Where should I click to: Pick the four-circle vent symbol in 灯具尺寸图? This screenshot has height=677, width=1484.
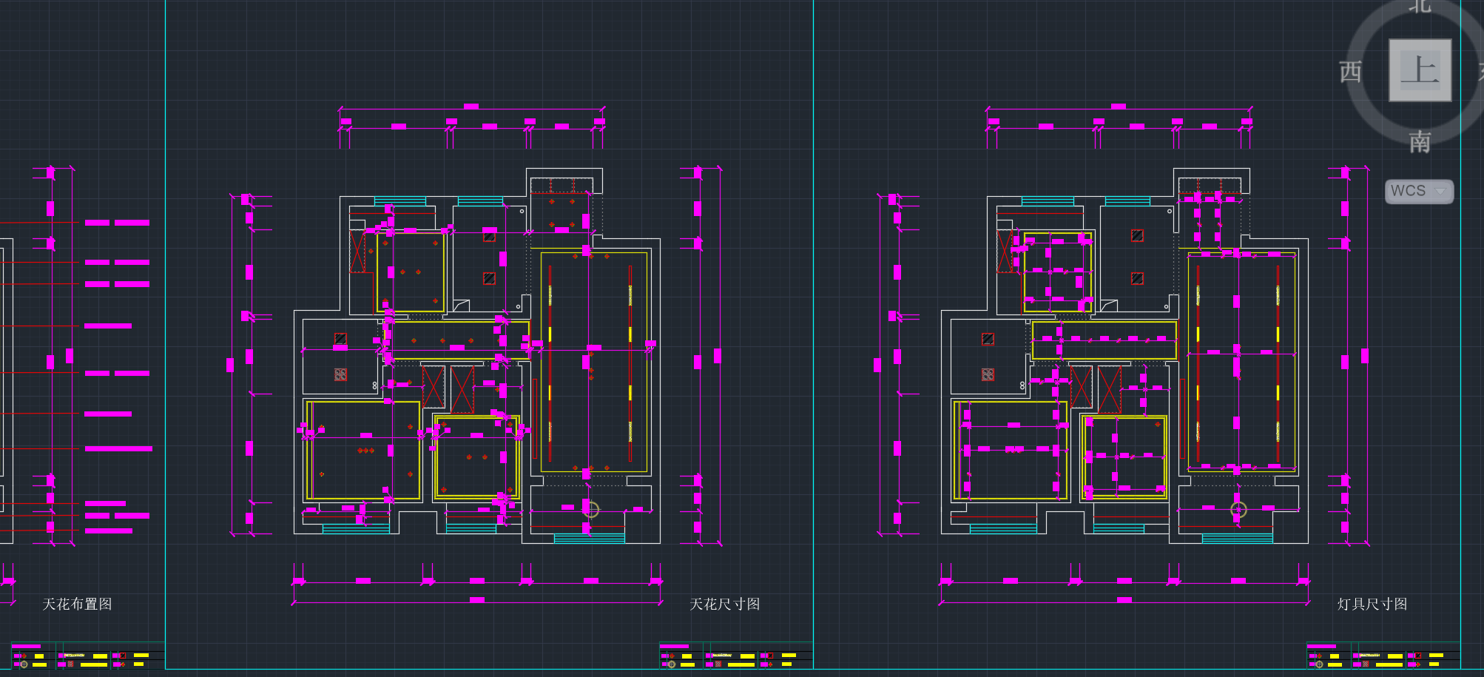tap(988, 375)
